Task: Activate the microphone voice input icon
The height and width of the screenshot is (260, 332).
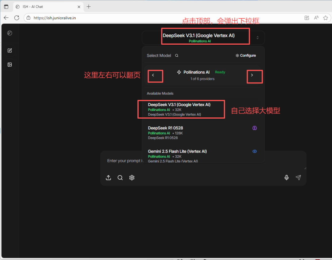Action: point(287,178)
